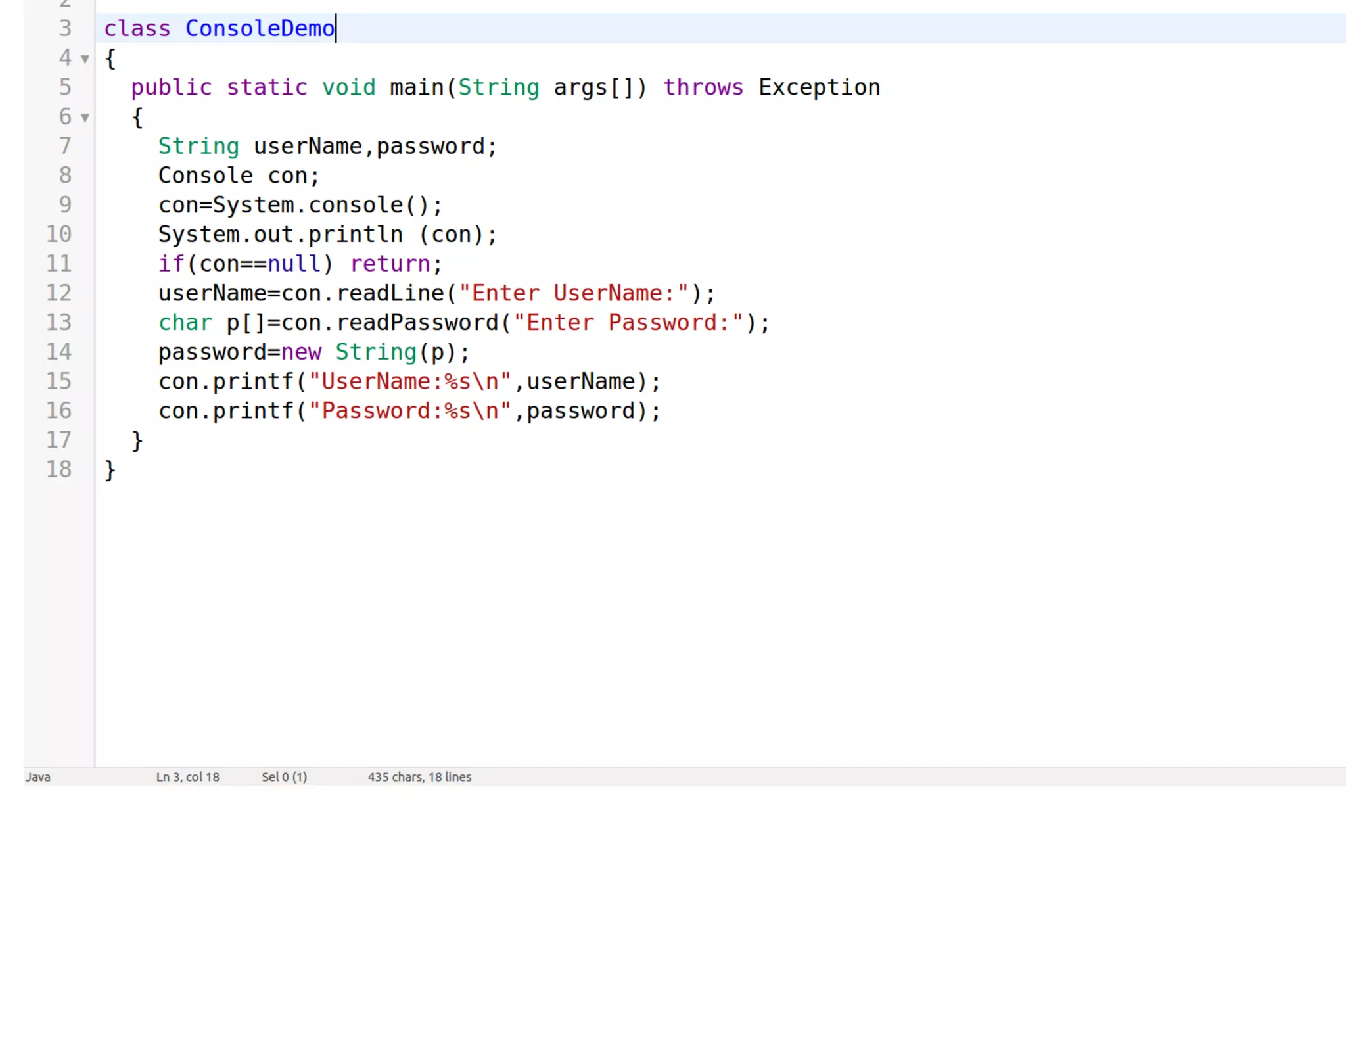Click the "Password:%s\n" format string
The width and height of the screenshot is (1346, 1040).
[410, 411]
